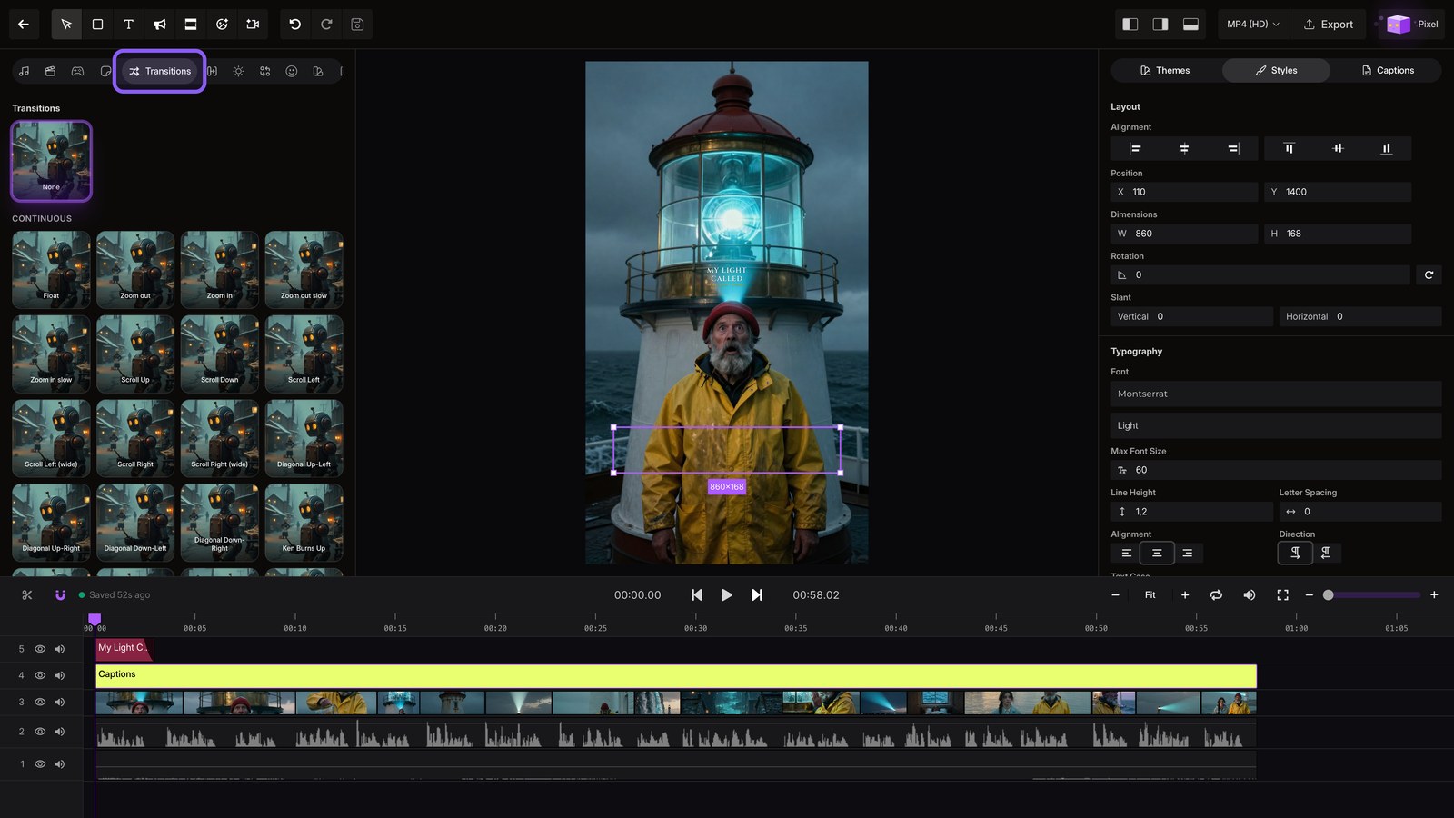Open the Captions tab
Screen dimensions: 1454x818
pyautogui.click(x=1387, y=70)
